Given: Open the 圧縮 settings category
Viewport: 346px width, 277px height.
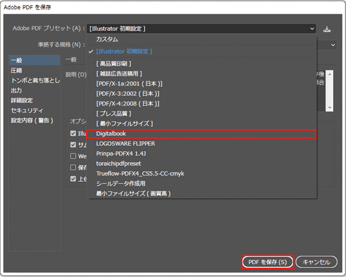Looking at the screenshot, I should pos(35,70).
